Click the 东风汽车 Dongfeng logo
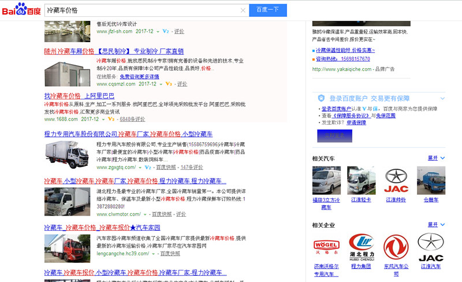Viewport: 462px width, 282px height. point(396,247)
